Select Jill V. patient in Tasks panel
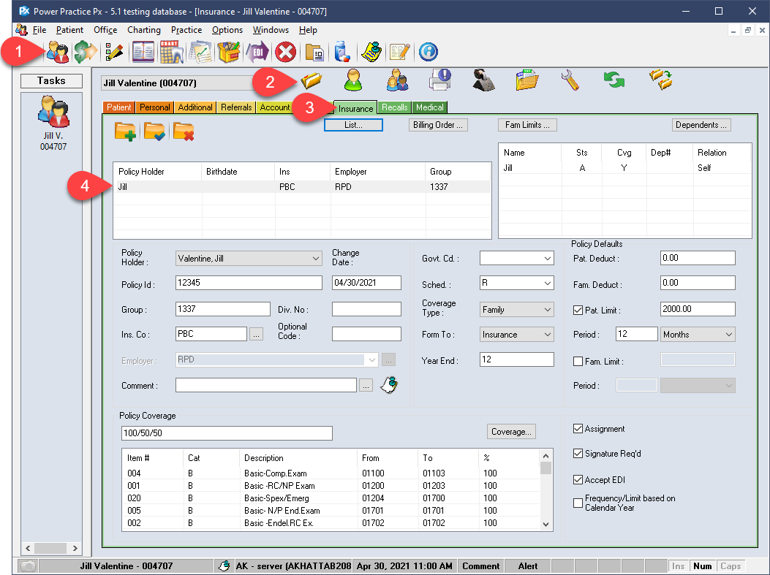The width and height of the screenshot is (770, 575). tap(53, 123)
